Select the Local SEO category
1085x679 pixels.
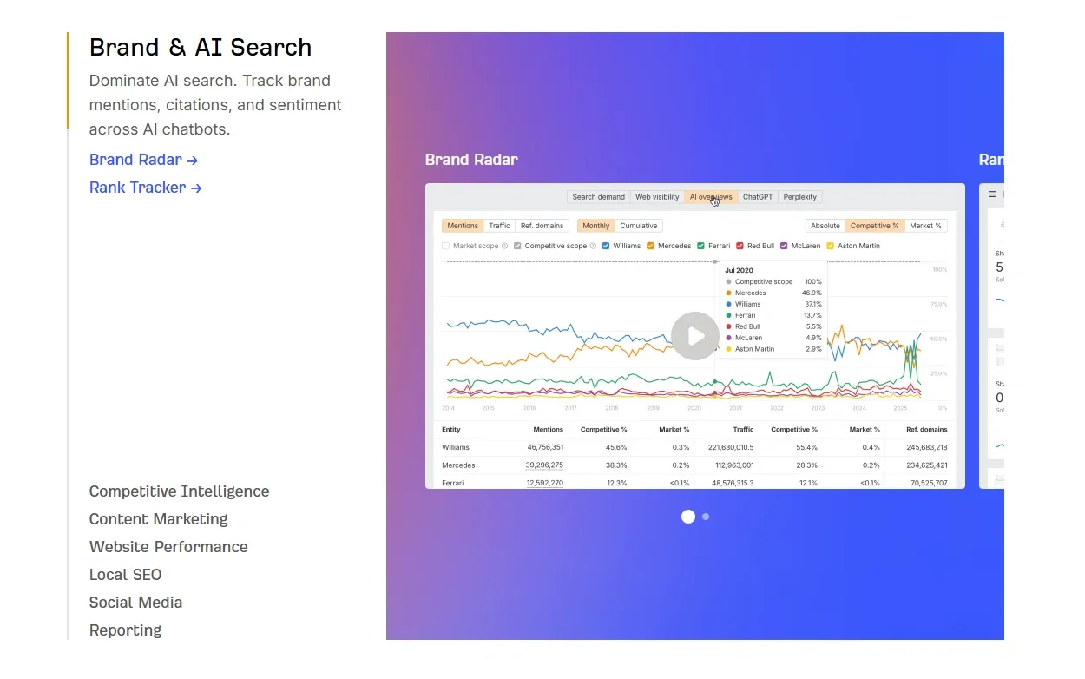point(125,574)
